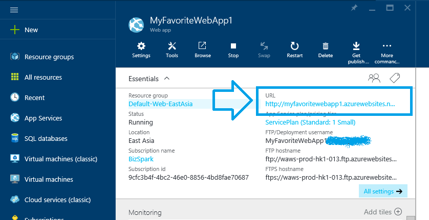Open SQL databases icon
Image resolution: width=429 pixels, height=220 pixels.
[15, 138]
